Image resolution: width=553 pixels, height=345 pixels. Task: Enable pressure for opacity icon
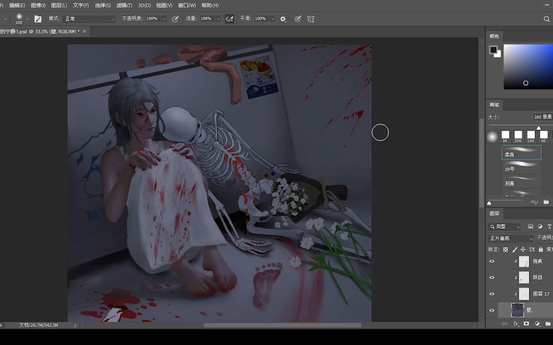[x=175, y=19]
